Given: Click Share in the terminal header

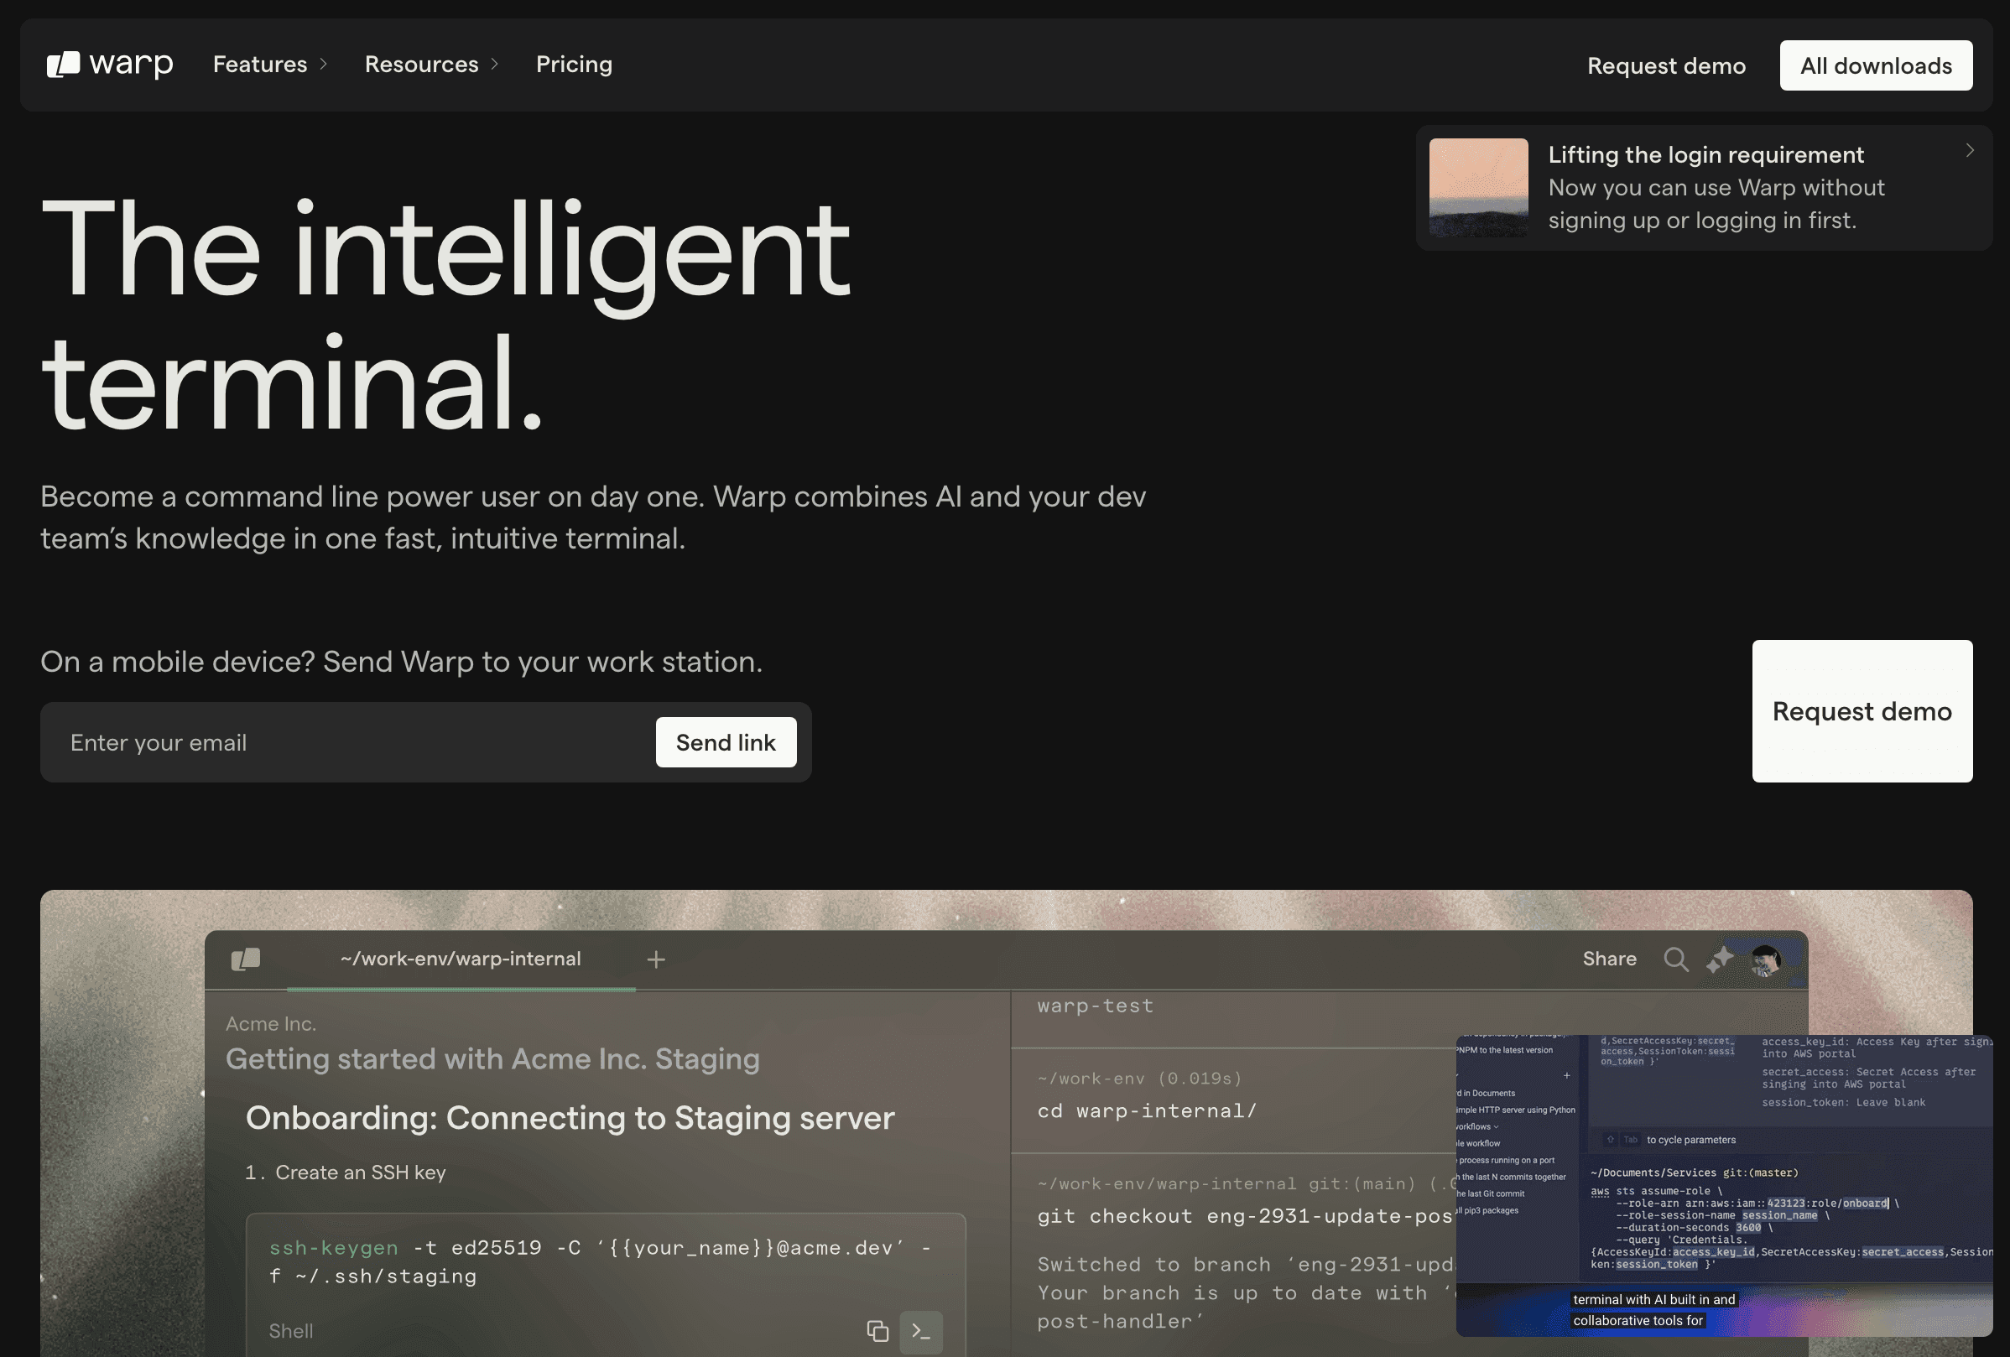Looking at the screenshot, I should [1609, 959].
